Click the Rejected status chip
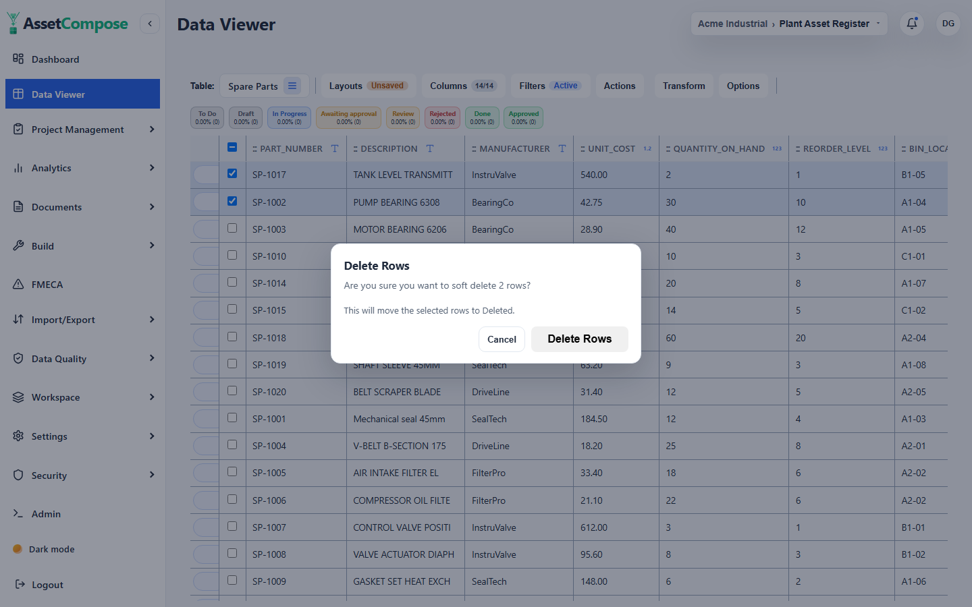This screenshot has width=972, height=607. click(442, 117)
